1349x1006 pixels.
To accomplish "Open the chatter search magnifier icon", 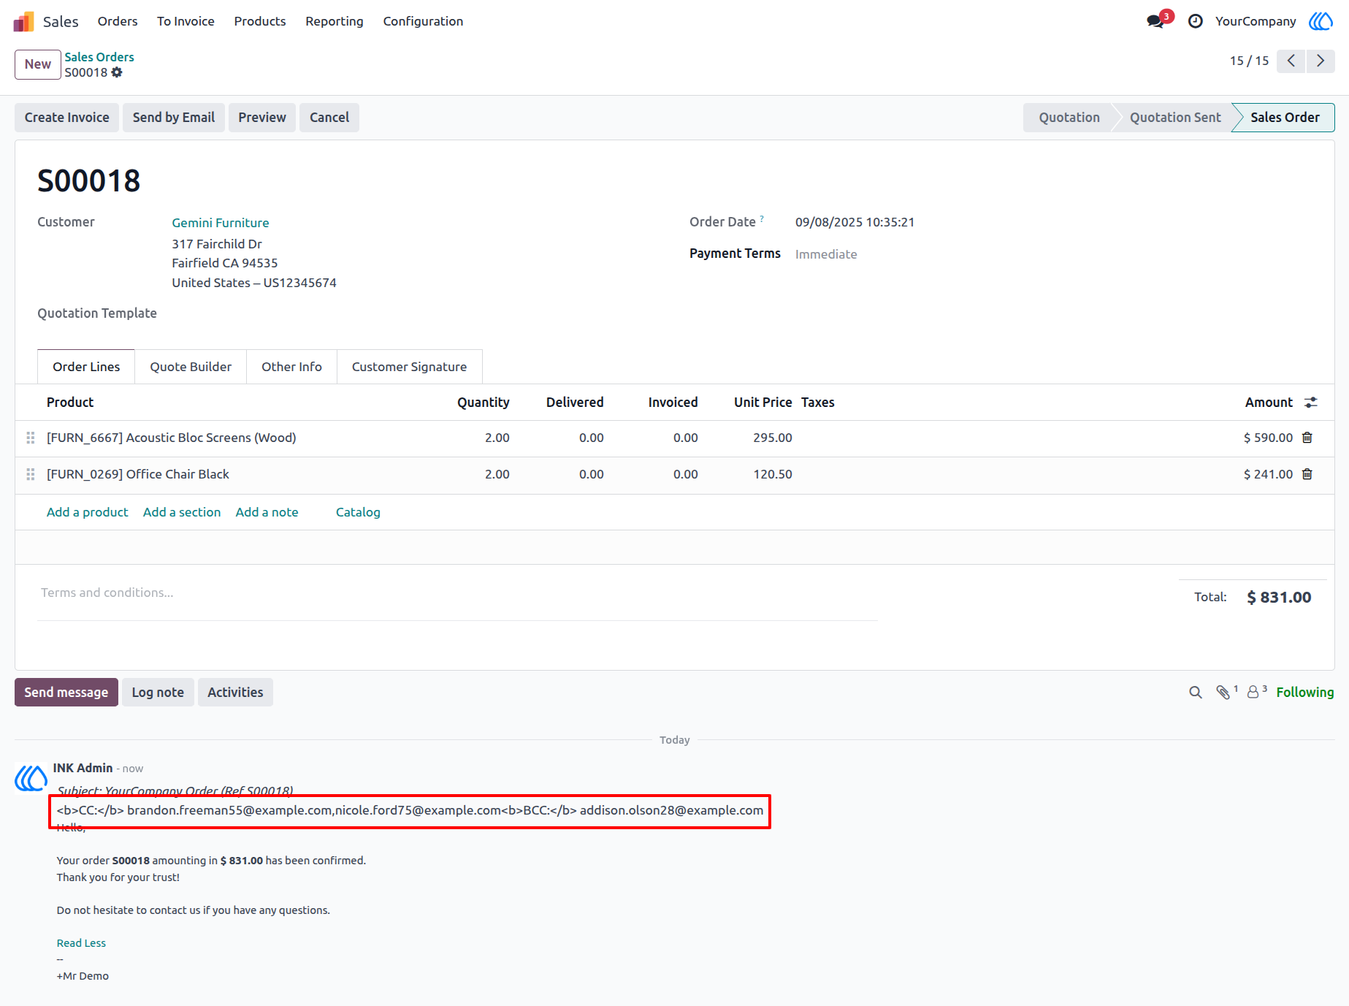I will click(1195, 692).
